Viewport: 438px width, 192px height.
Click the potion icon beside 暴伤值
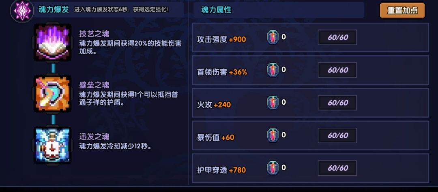click(273, 135)
